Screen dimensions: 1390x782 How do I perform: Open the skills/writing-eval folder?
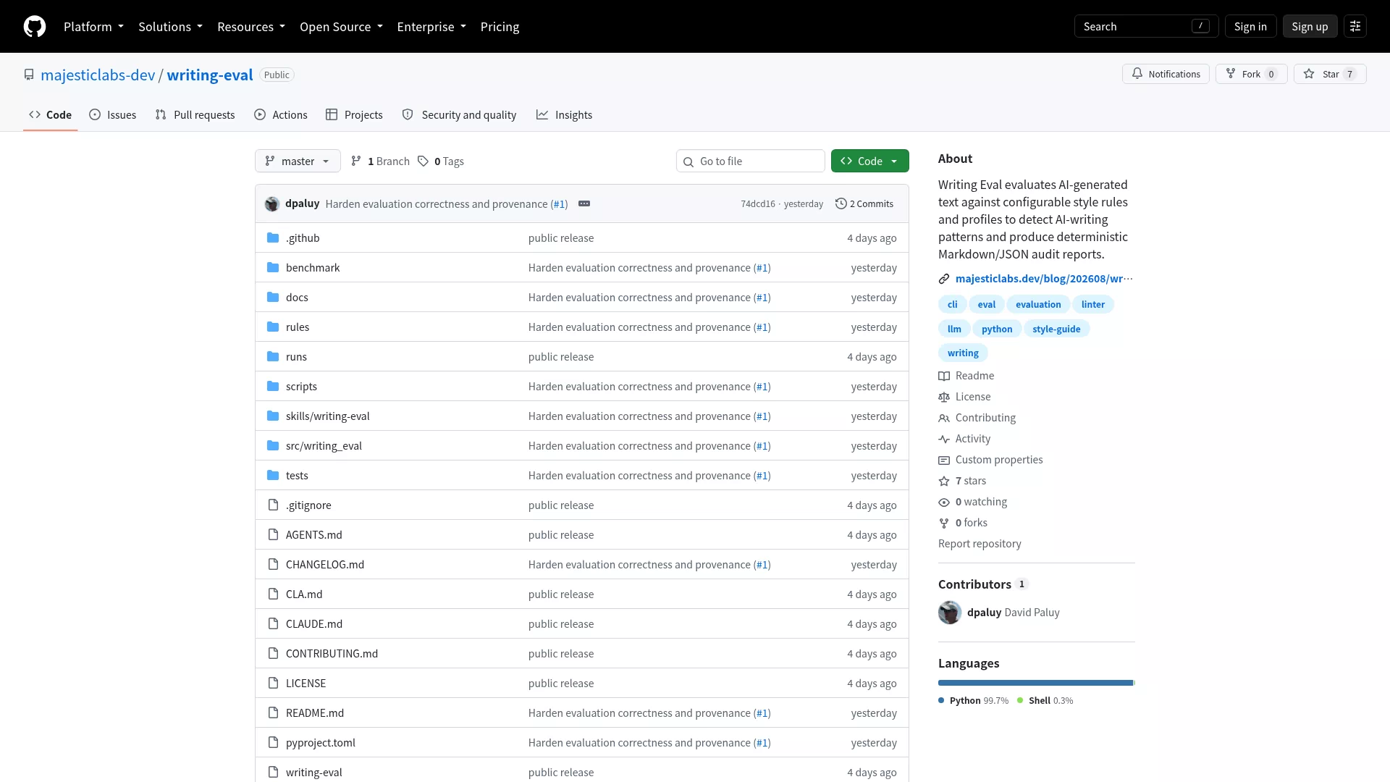click(x=328, y=416)
